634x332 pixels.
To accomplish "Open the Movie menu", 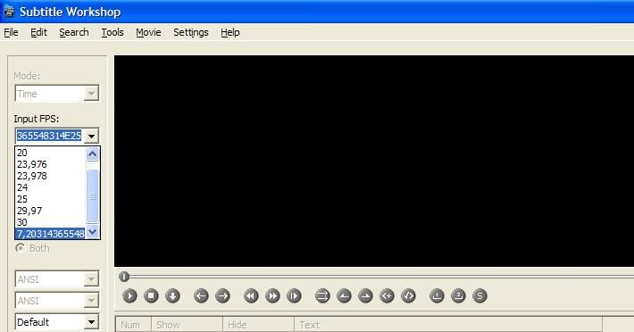I will point(148,32).
